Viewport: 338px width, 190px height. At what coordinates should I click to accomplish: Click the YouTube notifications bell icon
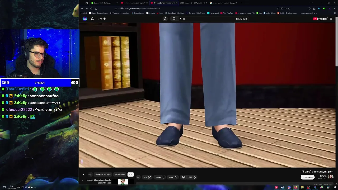click(92, 19)
